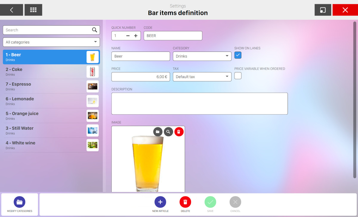Uncheck Show on lanes

[238, 55]
